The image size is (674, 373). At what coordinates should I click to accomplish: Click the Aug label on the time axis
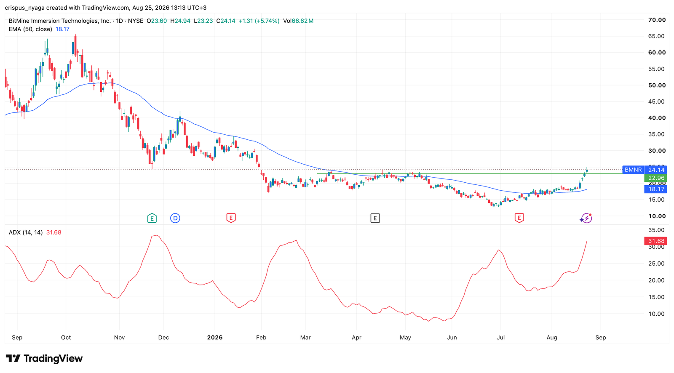click(x=551, y=338)
